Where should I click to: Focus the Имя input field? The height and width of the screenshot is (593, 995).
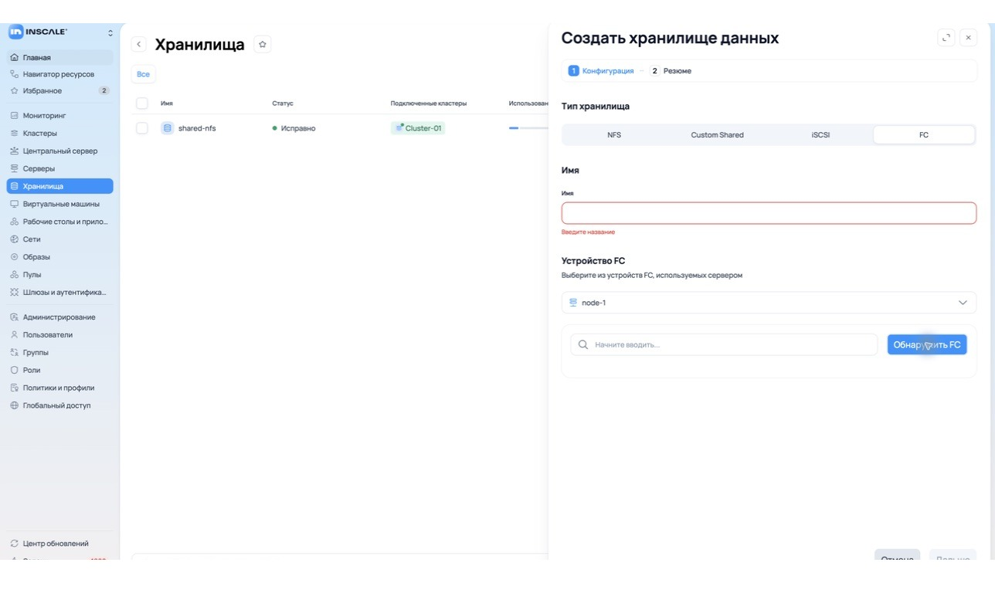[x=769, y=213]
